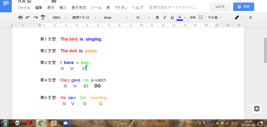The height and width of the screenshot is (127, 267).
Task: Toggle italic formatting
Action: click(x=165, y=17)
